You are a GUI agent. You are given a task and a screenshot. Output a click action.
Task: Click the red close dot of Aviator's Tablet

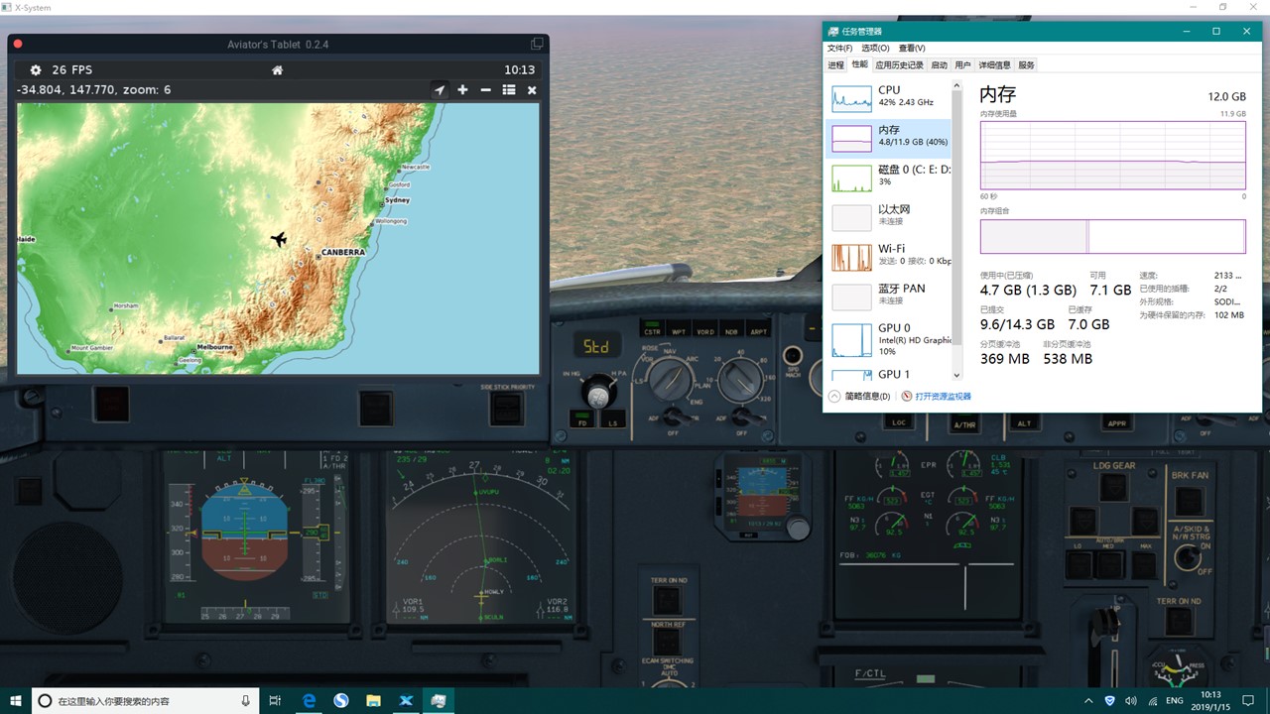pos(18,44)
